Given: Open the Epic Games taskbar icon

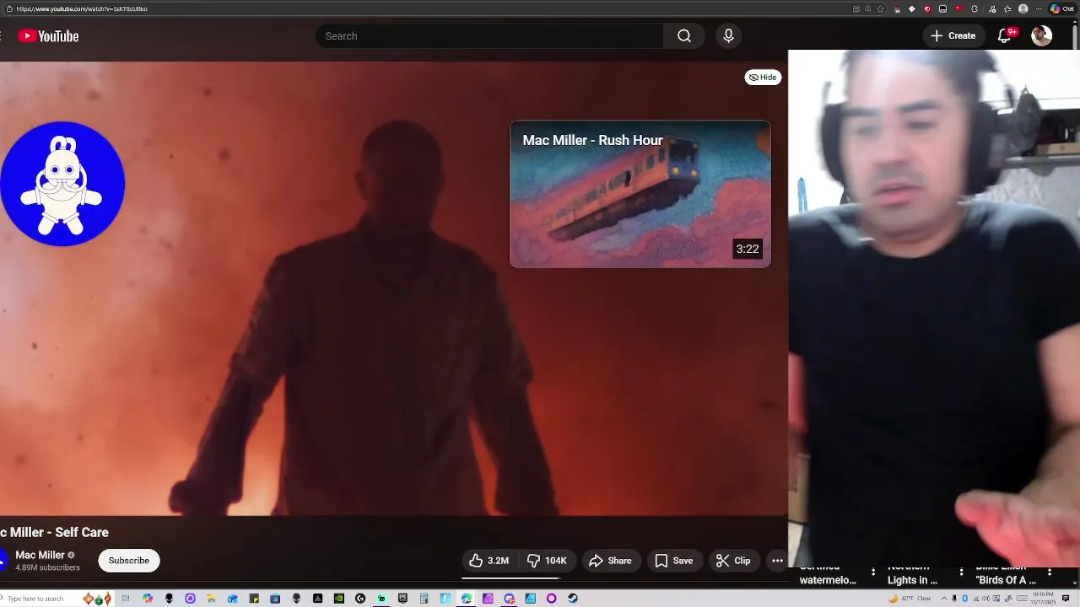Looking at the screenshot, I should (x=402, y=599).
